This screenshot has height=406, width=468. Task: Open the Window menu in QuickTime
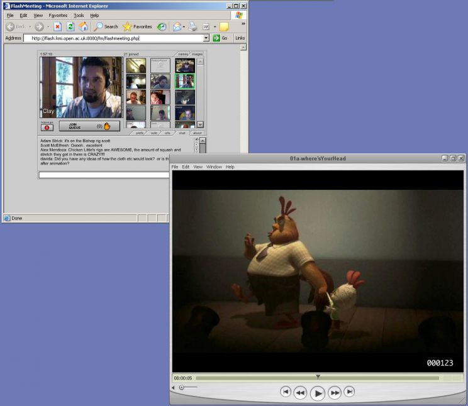[x=214, y=167]
